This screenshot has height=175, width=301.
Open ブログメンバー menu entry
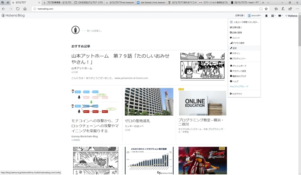click(244, 59)
